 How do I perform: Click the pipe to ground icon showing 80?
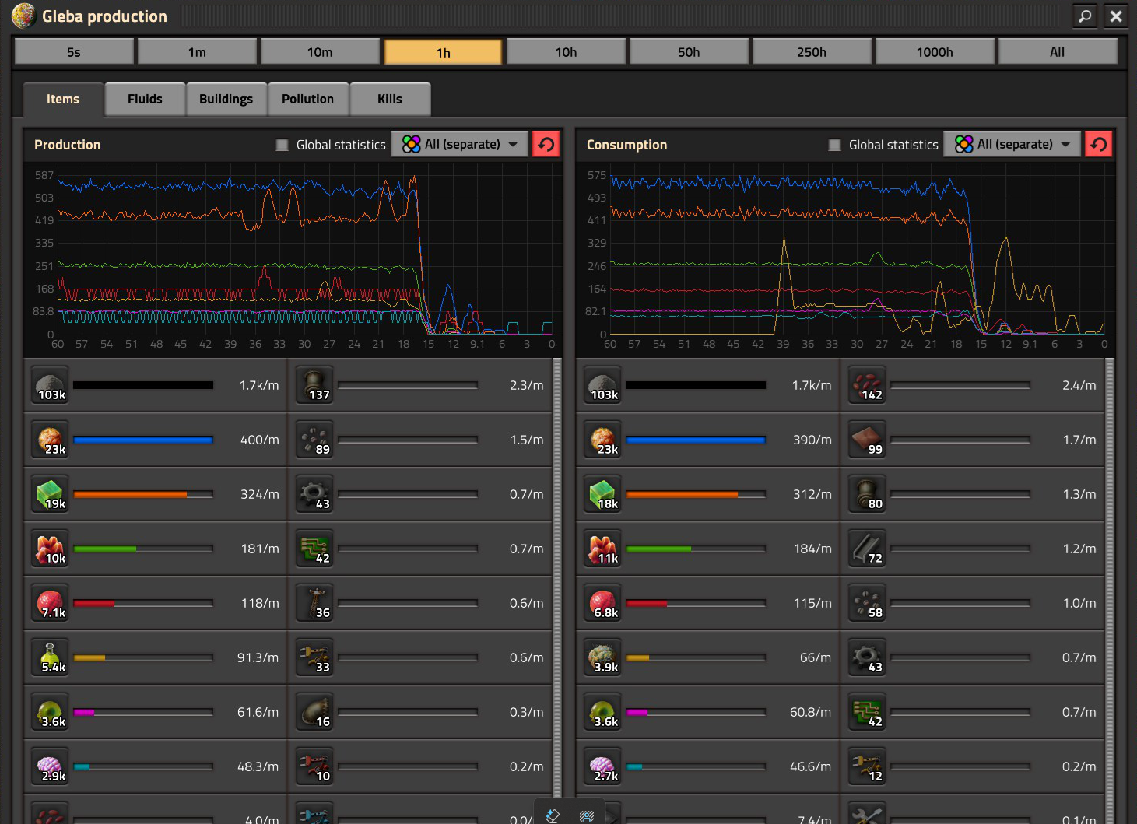(868, 494)
